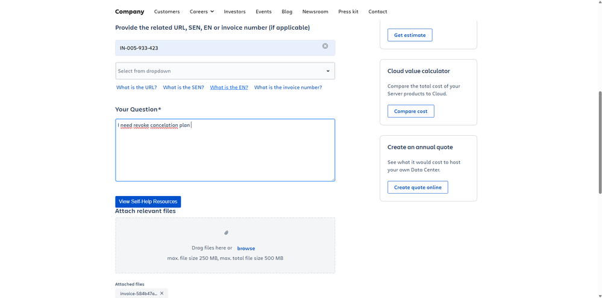This screenshot has height=298, width=602.
Task: Go to the Contact page
Action: (378, 11)
